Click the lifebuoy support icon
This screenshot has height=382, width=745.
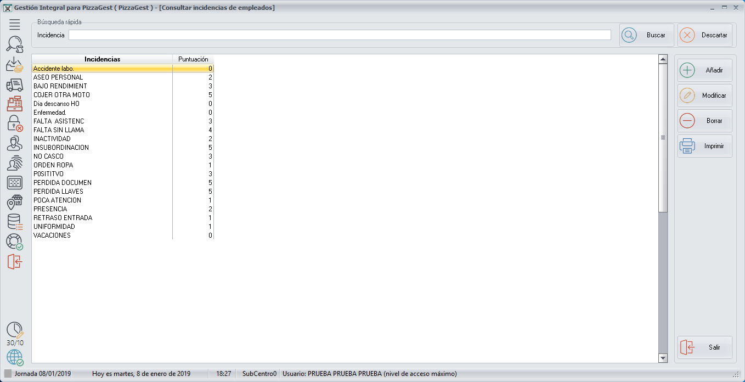pyautogui.click(x=15, y=241)
